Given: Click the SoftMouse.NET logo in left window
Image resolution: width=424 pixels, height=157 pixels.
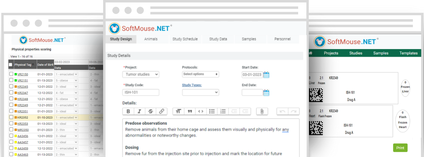Looking at the screenshot, I should (42, 40).
